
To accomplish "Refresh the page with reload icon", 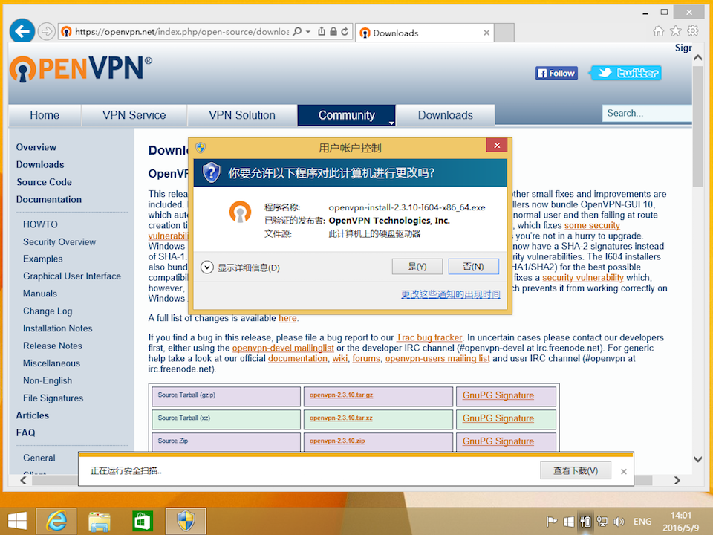I will [345, 31].
